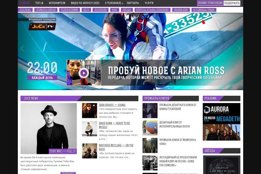Select the Телепрограмма tab
The image size is (261, 174).
coord(70,10)
